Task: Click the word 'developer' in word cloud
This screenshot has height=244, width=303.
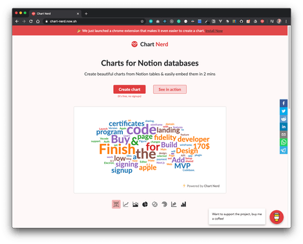Action: [194, 139]
